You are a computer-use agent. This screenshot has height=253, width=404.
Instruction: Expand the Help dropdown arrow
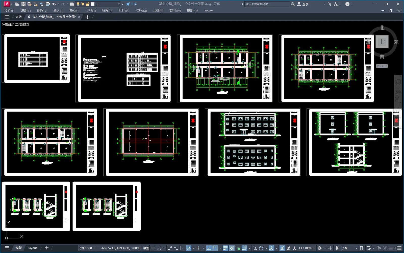[x=352, y=4]
